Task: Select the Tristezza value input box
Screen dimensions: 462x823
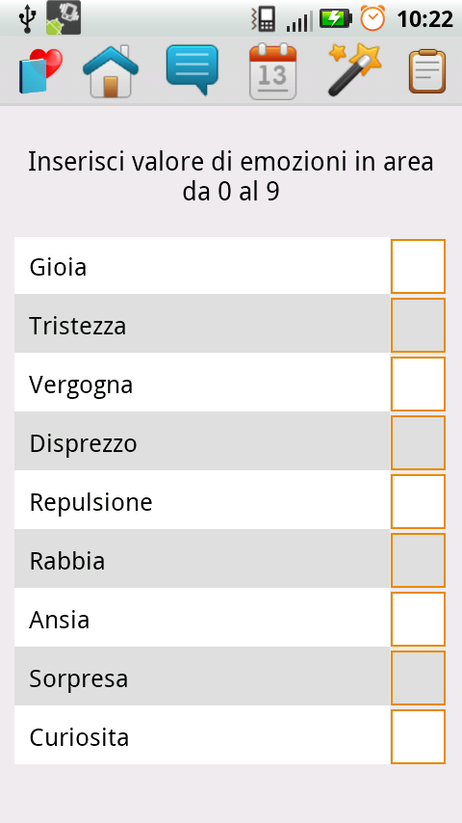Action: [418, 325]
